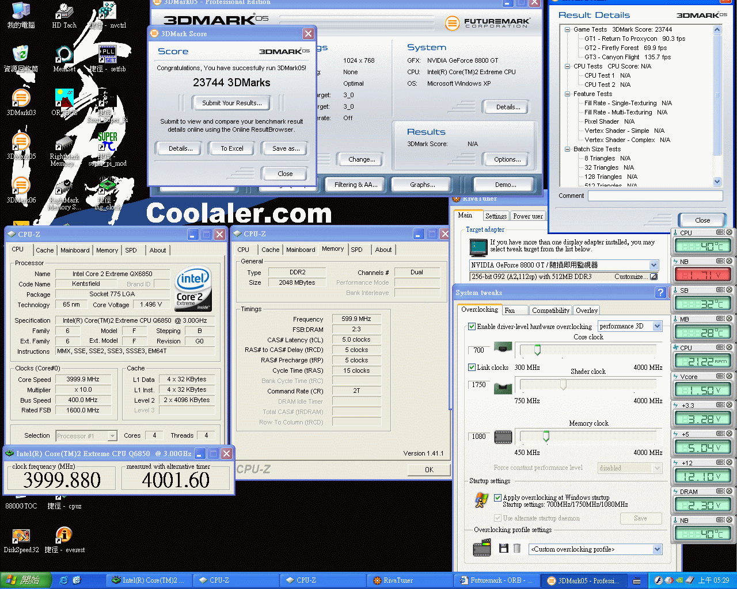Launch the ORTHOS desktop icon
Screen dimensions: 737x589
[x=64, y=102]
